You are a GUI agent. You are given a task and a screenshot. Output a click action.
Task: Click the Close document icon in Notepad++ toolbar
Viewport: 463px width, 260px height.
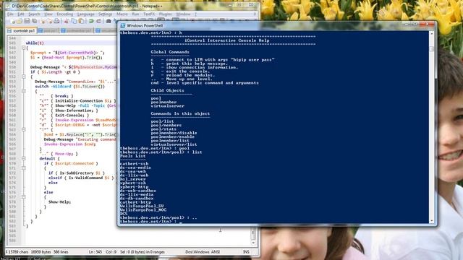43,21
